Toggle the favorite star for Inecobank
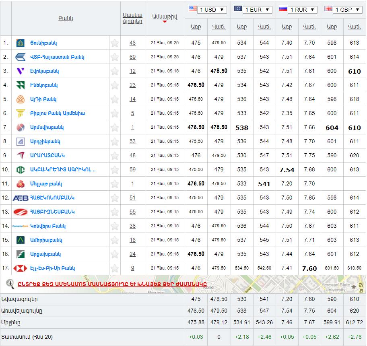Viewport: 367px width, 346px height. coord(115,85)
